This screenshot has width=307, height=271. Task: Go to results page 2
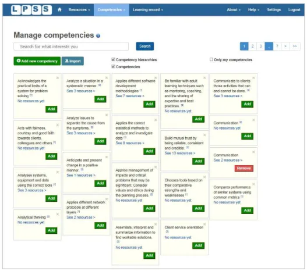point(252,47)
